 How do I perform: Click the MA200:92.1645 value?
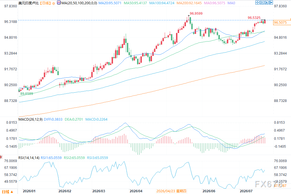[189, 3]
